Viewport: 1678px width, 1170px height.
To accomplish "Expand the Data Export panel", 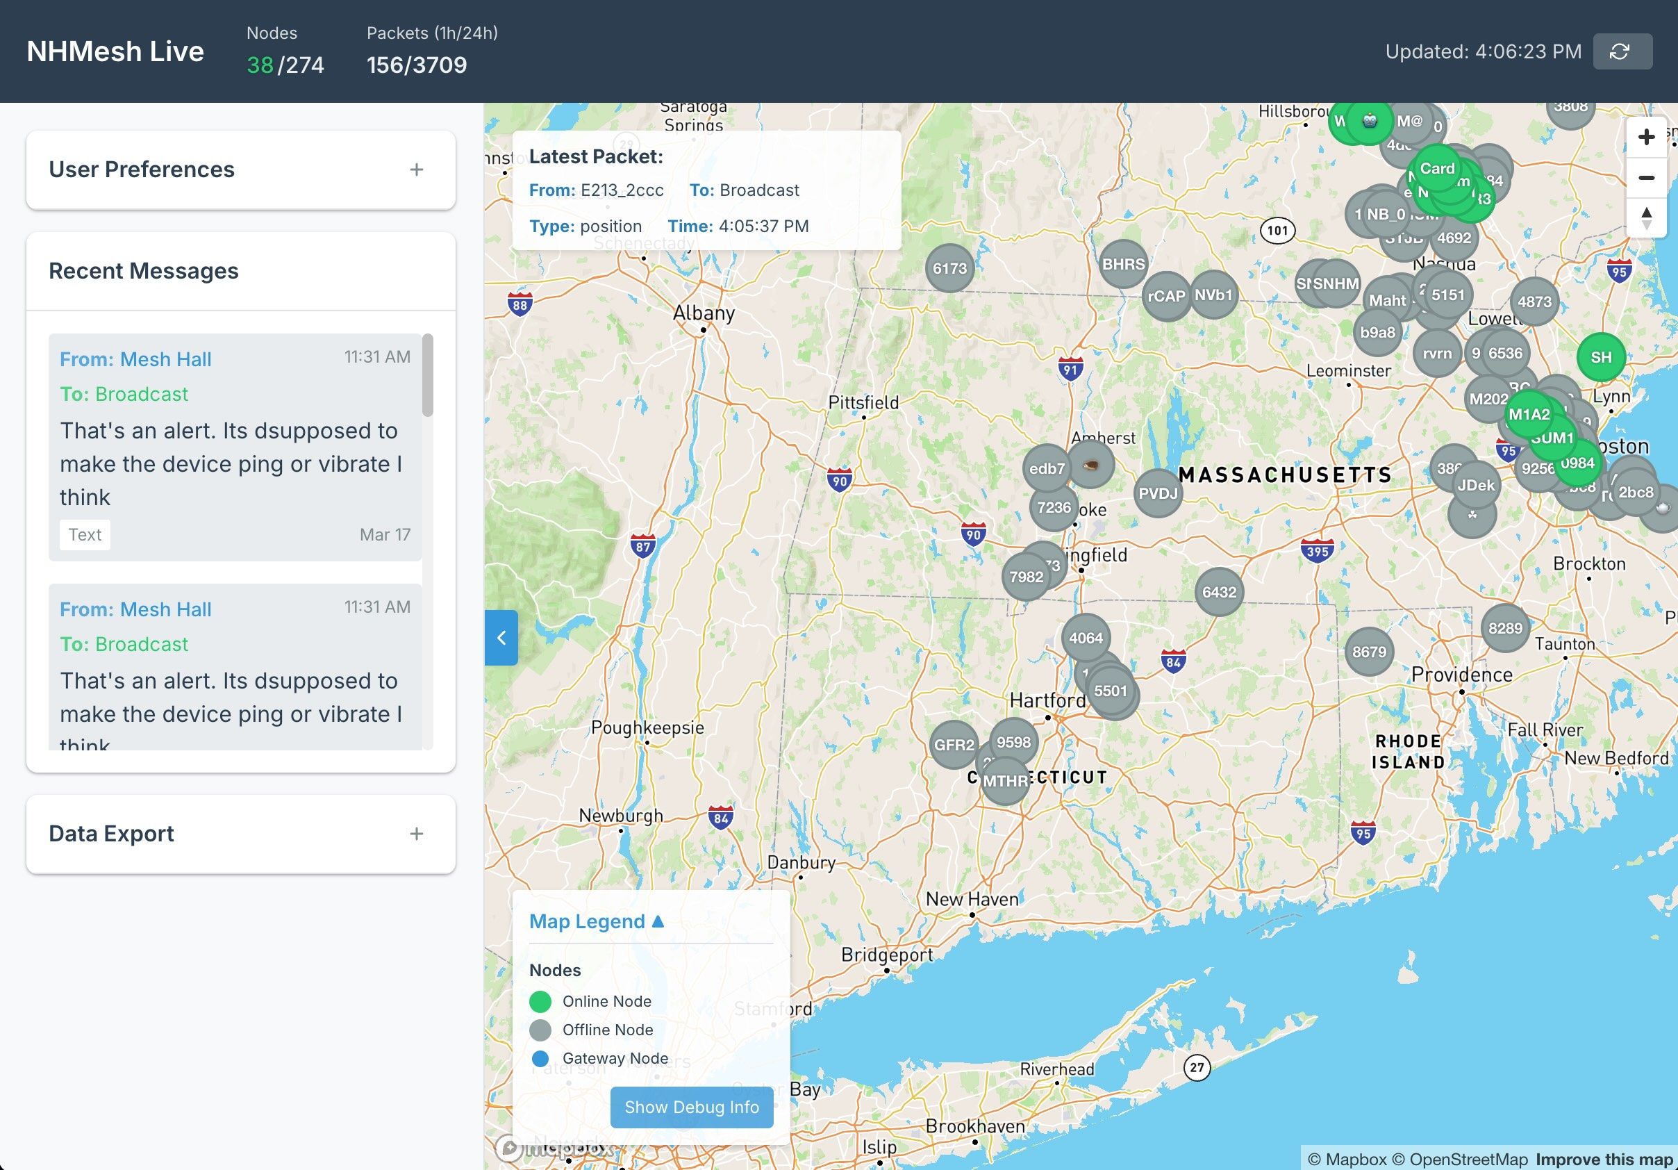I will [x=416, y=834].
